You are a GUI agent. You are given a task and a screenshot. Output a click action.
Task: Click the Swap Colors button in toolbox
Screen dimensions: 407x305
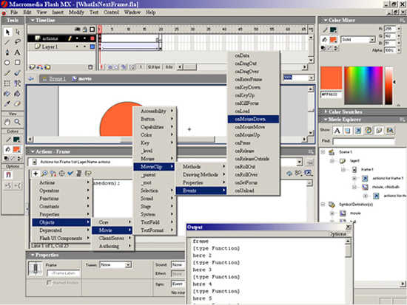[19, 158]
